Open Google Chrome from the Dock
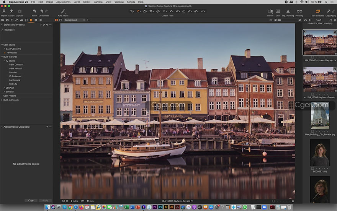 [70, 207]
